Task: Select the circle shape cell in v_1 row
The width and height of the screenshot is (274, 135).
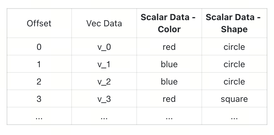Action: (234, 64)
